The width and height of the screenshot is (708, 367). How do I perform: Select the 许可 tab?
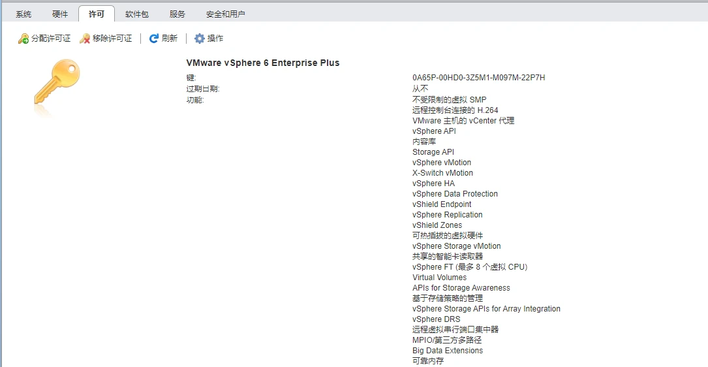[x=97, y=14]
